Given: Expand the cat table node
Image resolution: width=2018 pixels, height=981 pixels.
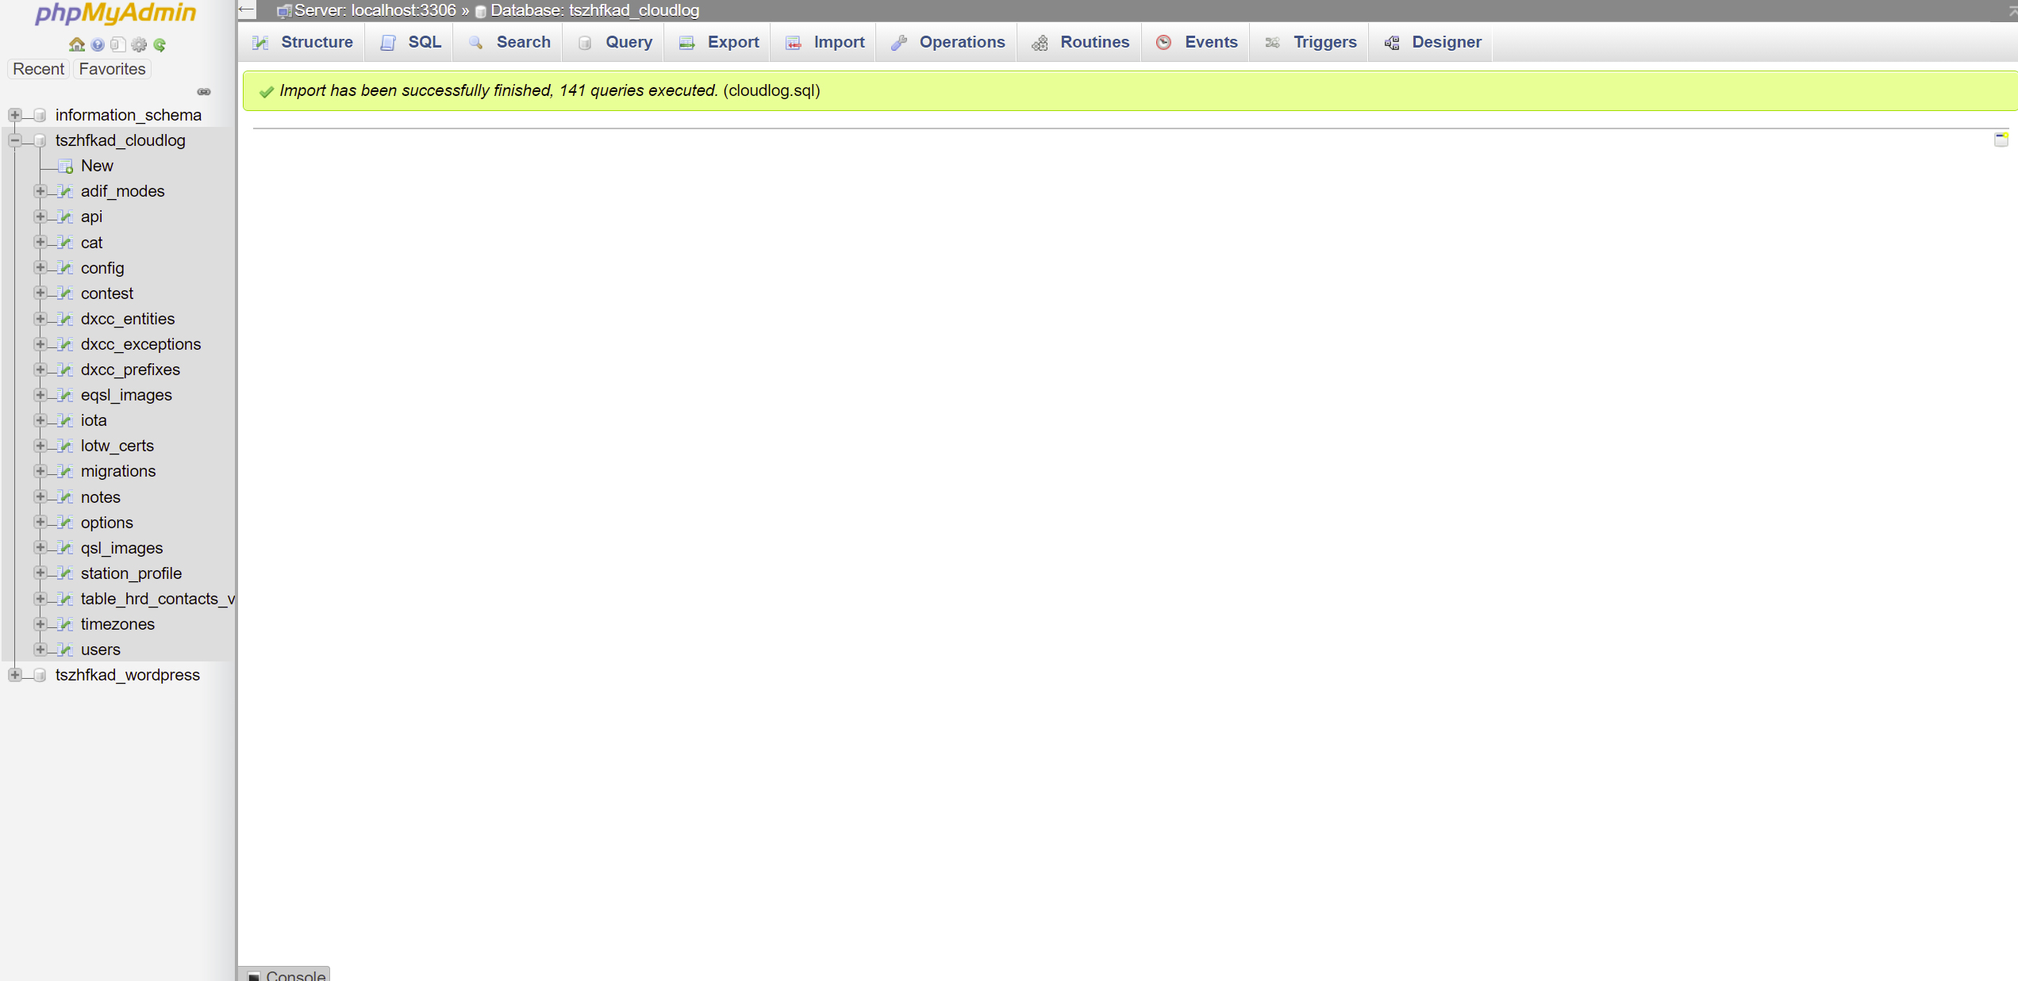Looking at the screenshot, I should point(40,242).
